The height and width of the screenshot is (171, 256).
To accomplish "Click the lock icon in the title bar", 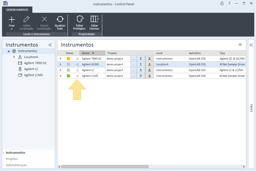I will coord(222,3).
